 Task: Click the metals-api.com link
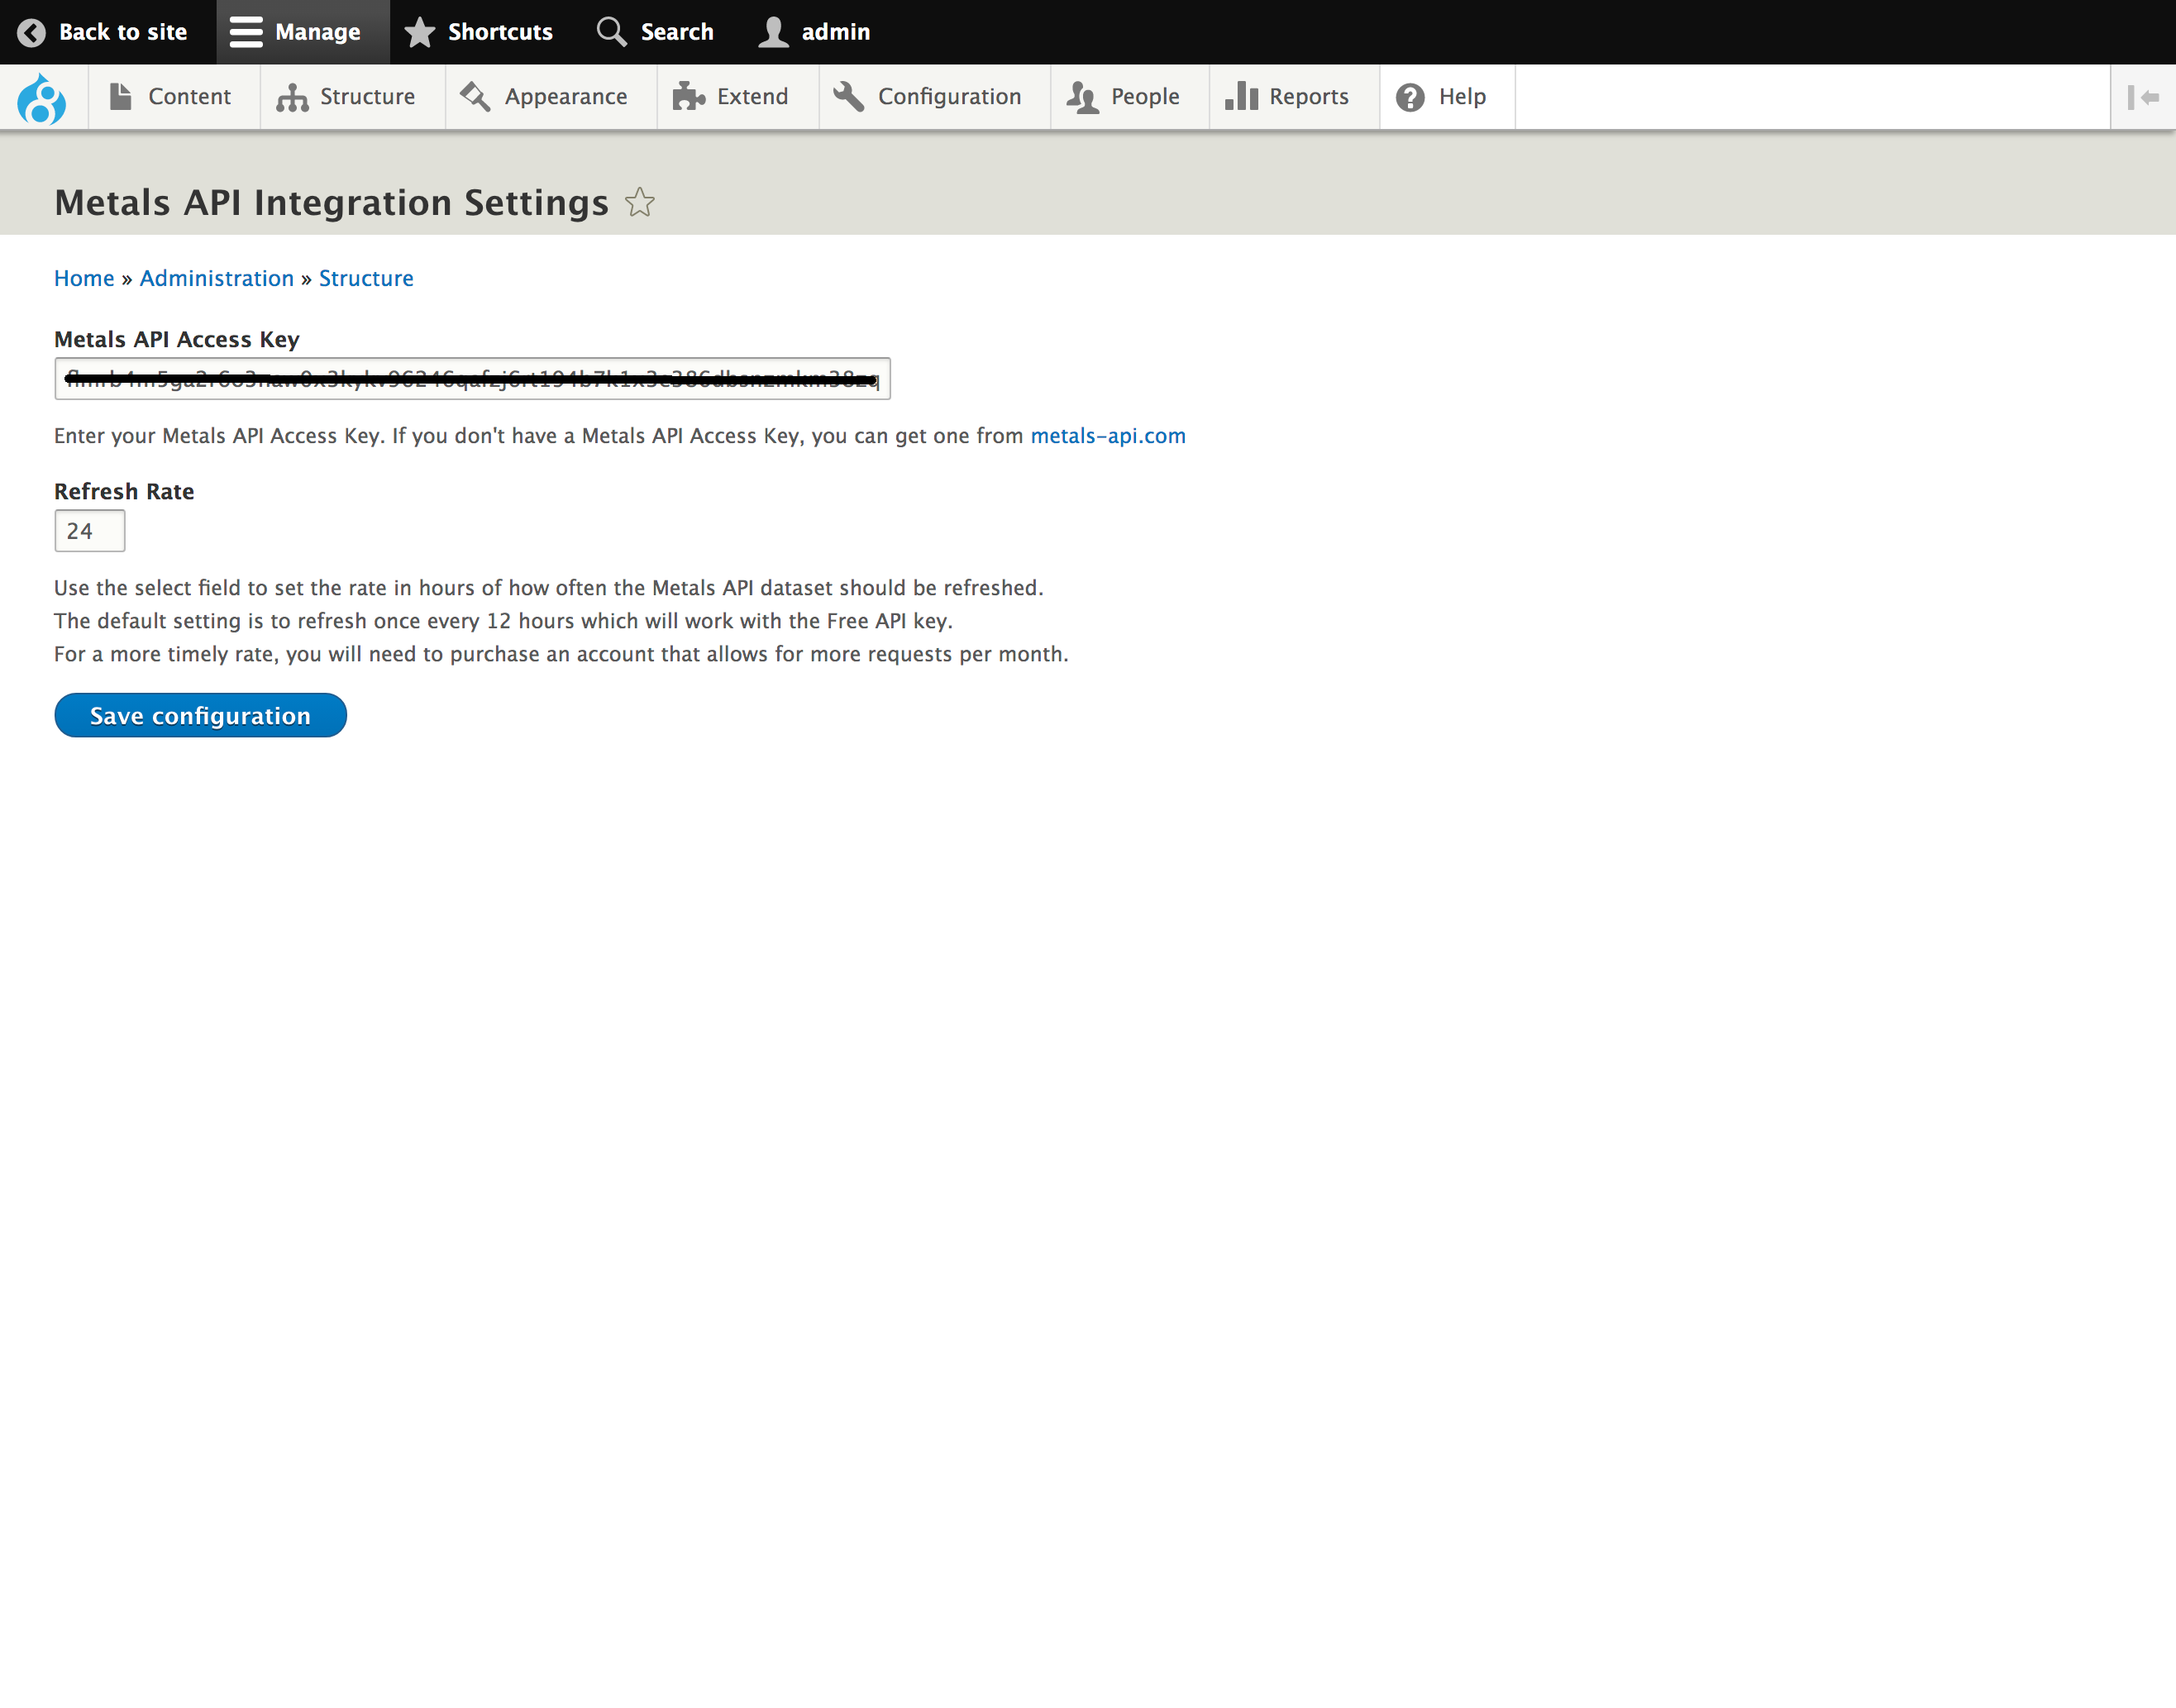click(1109, 437)
